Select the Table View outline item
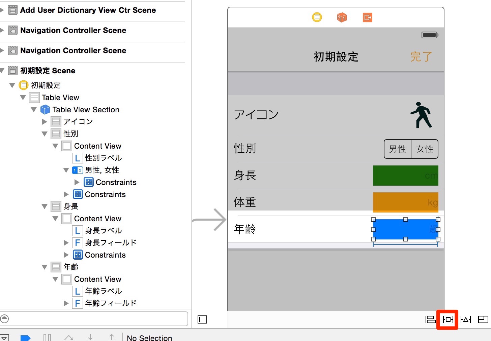Image resolution: width=491 pixels, height=341 pixels. 55,98
